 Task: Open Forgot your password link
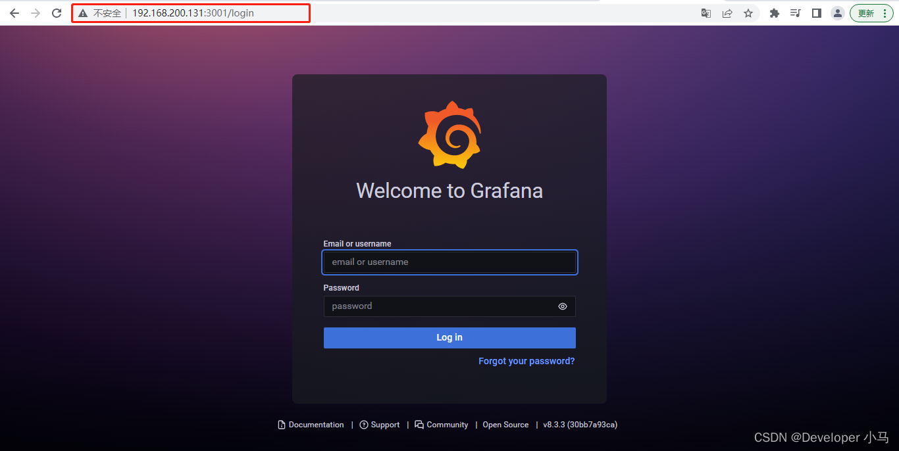527,361
